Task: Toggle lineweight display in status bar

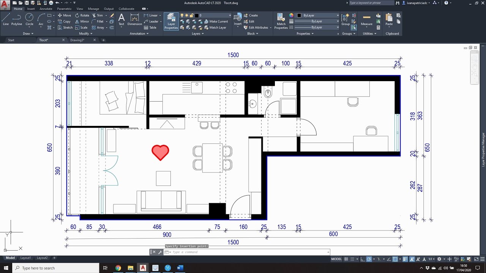Action: point(405,259)
